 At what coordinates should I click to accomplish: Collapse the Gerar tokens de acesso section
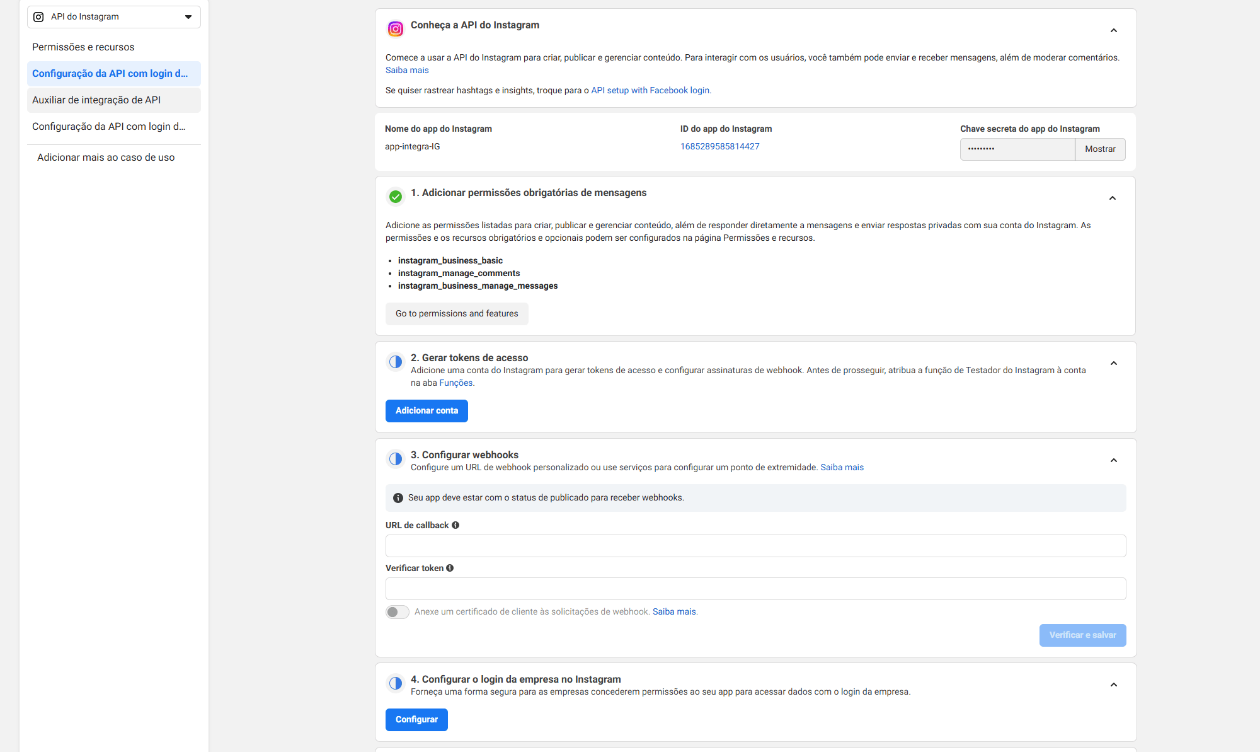[1114, 363]
